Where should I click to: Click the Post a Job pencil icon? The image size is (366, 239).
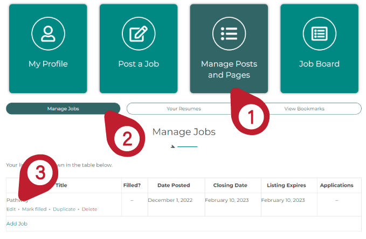(x=139, y=33)
